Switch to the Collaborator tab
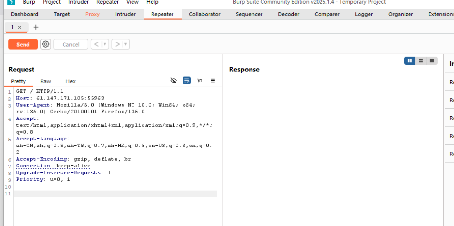The image size is (454, 226). [x=204, y=14]
